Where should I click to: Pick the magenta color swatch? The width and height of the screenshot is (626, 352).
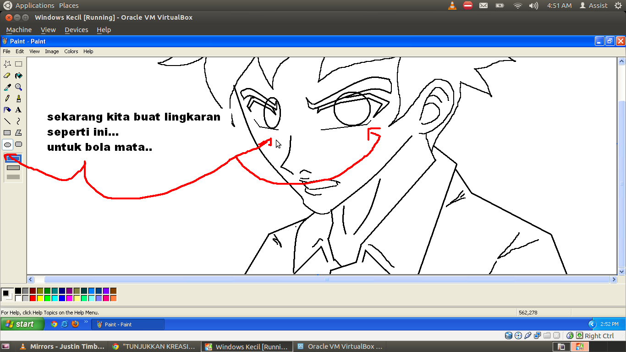69,298
